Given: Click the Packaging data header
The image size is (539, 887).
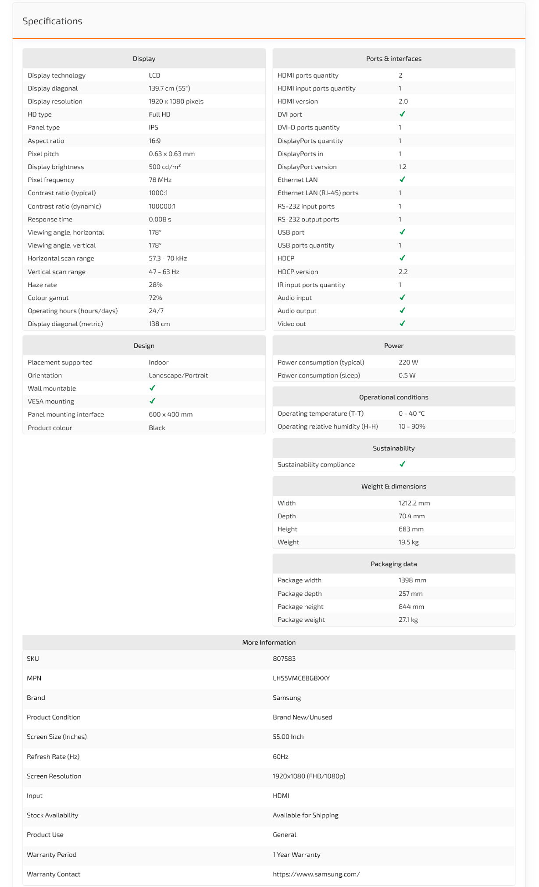Looking at the screenshot, I should pos(393,564).
